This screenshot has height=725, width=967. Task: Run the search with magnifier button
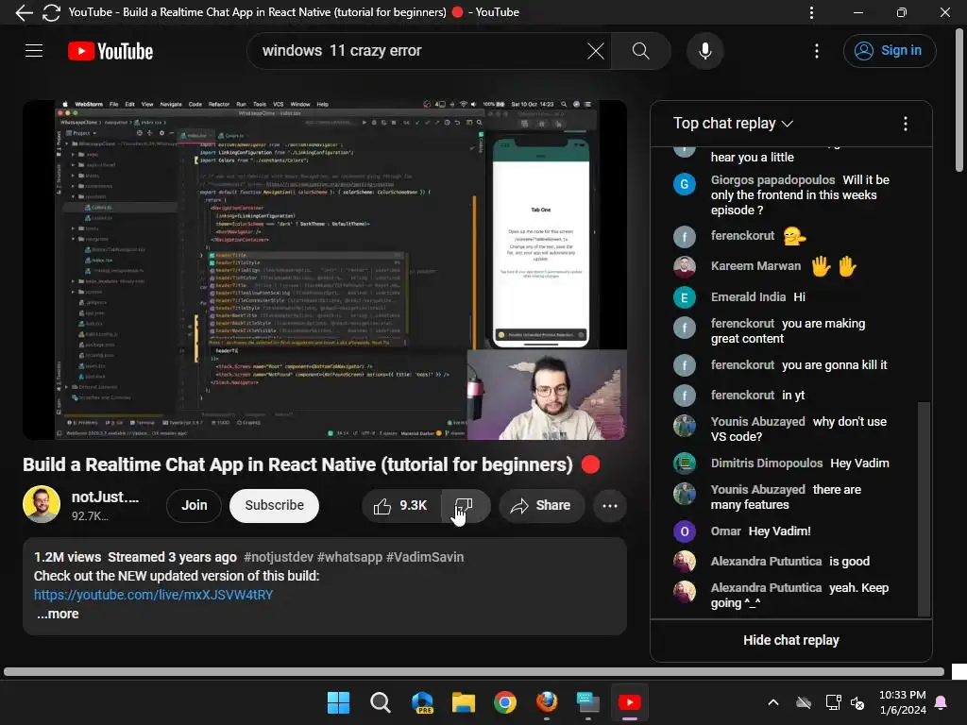pos(641,51)
